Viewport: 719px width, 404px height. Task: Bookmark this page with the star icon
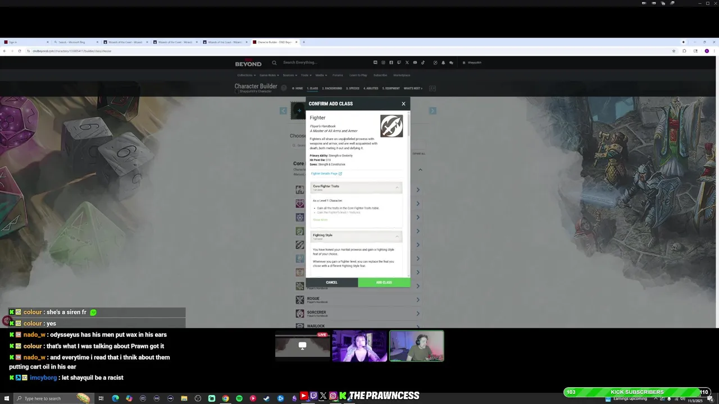[674, 51]
